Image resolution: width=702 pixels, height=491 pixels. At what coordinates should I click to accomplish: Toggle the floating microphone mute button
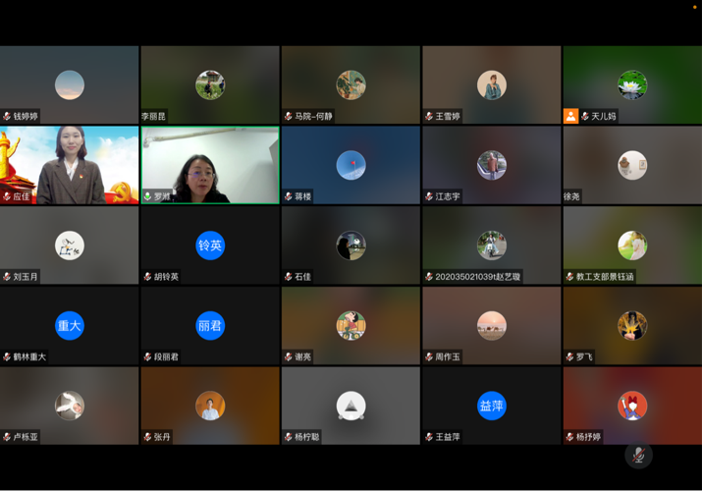tap(638, 455)
